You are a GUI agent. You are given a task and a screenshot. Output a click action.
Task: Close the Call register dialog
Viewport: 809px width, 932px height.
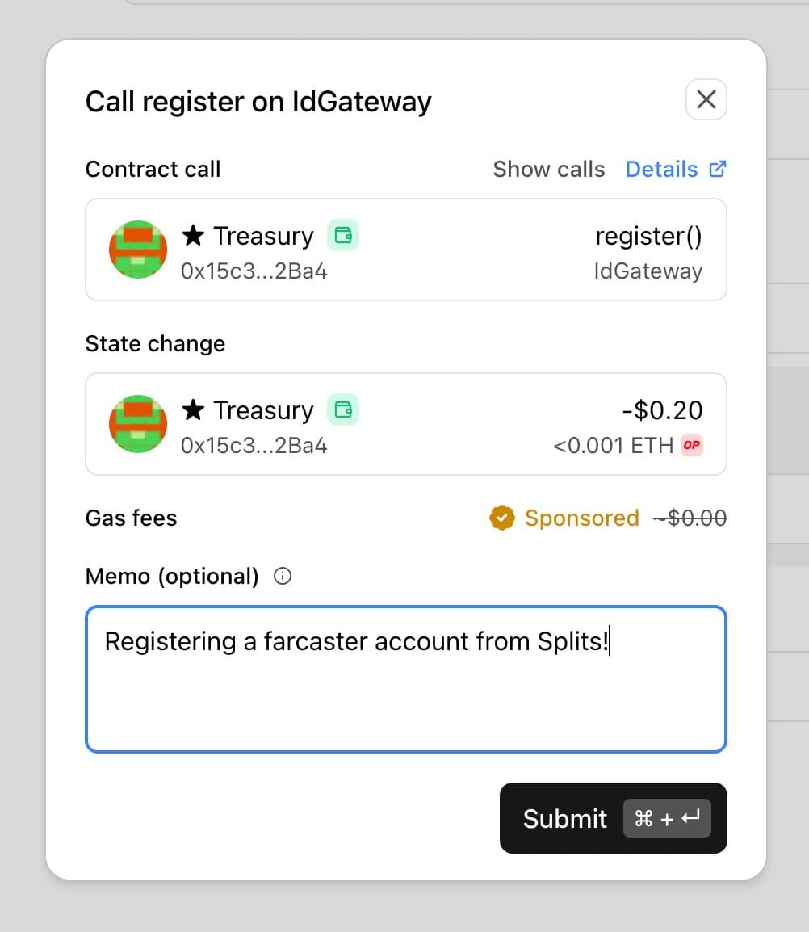pos(706,100)
